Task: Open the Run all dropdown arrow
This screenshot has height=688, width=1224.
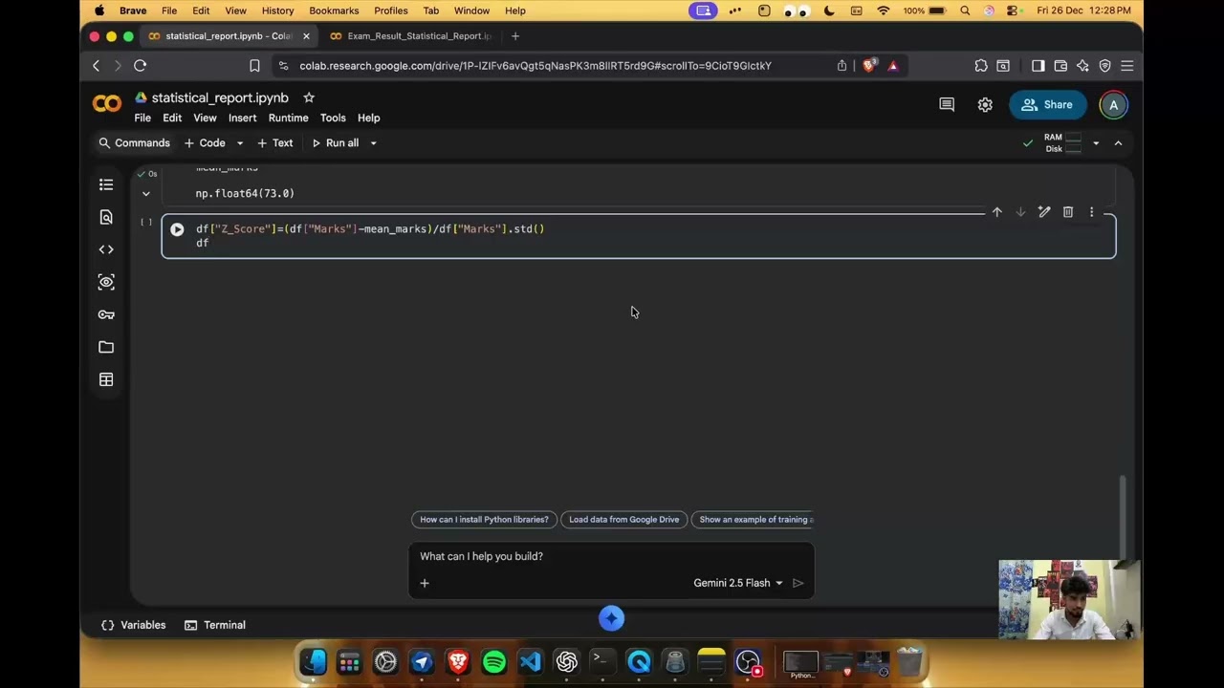Action: [x=373, y=143]
